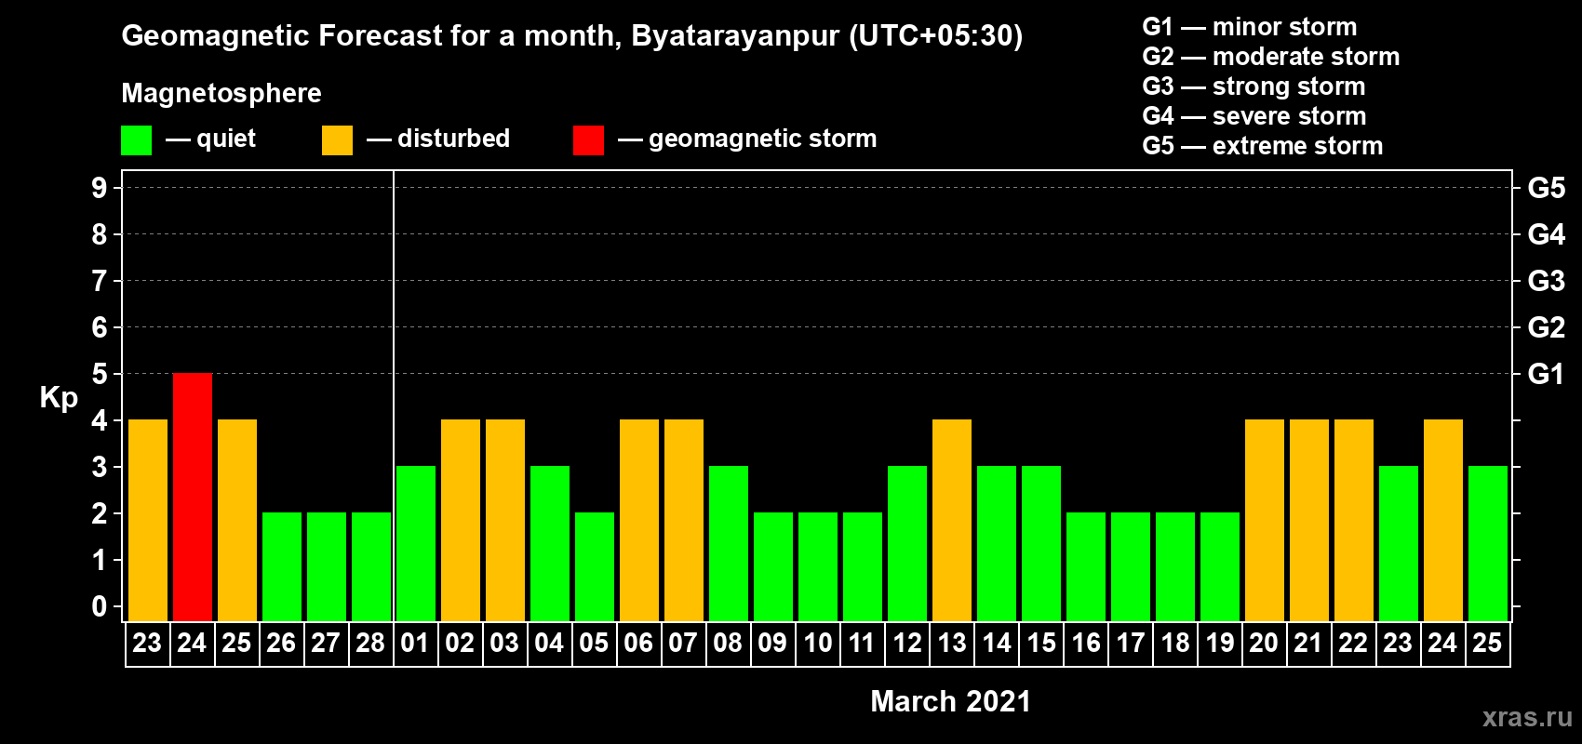Select the green bar above March 08
This screenshot has width=1582, height=744.
coord(729,544)
